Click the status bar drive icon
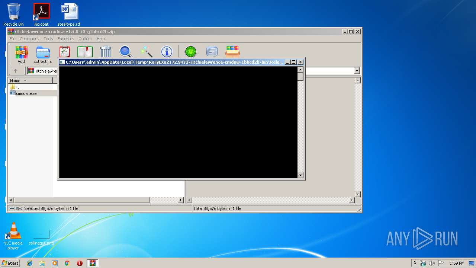This screenshot has width=476, height=268. tap(12, 208)
